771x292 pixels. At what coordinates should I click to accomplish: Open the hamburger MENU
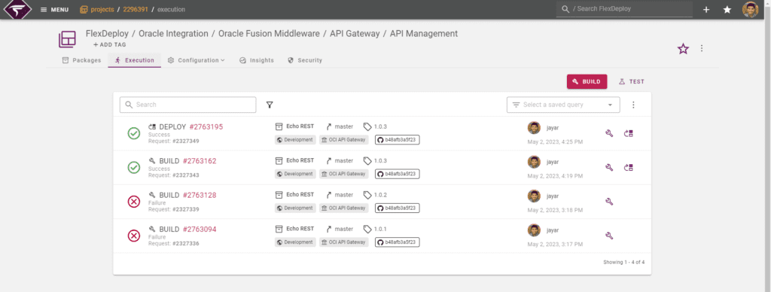(54, 10)
